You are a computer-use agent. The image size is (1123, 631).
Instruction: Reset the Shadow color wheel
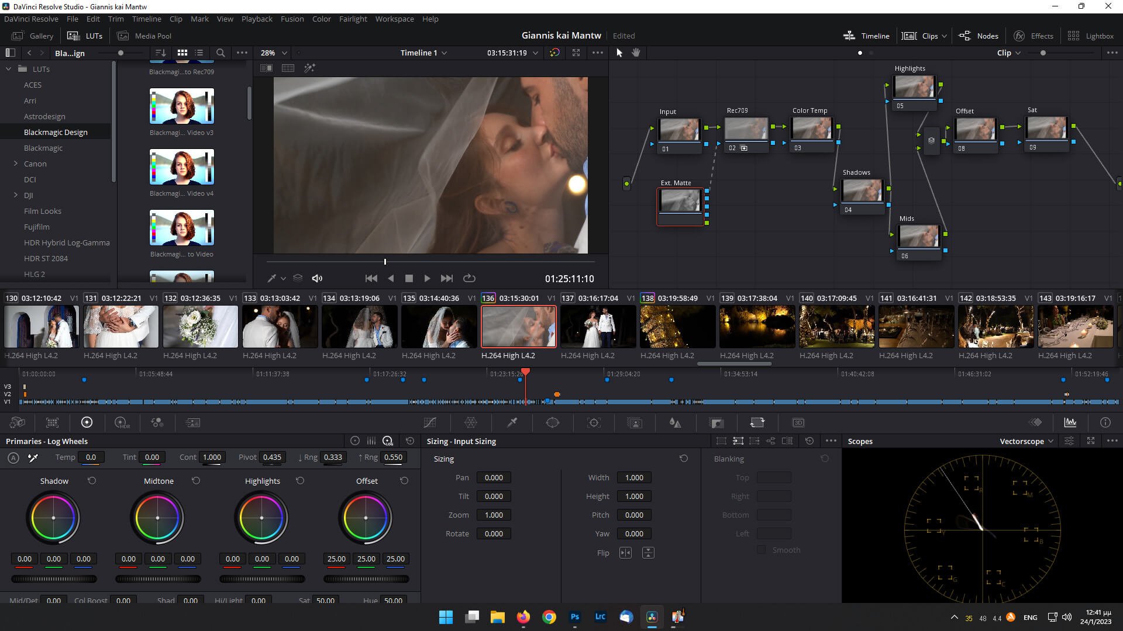point(91,480)
